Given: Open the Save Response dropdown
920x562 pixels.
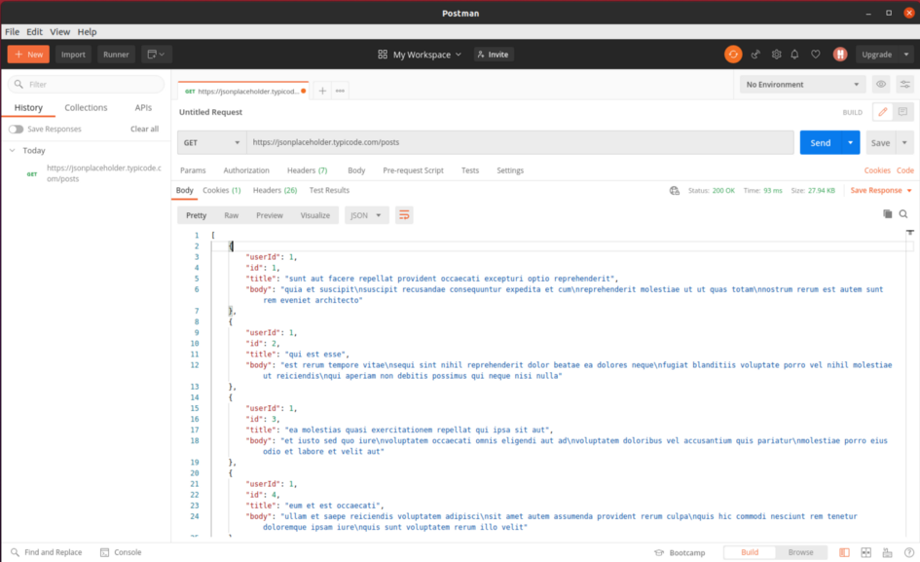Looking at the screenshot, I should coord(881,190).
